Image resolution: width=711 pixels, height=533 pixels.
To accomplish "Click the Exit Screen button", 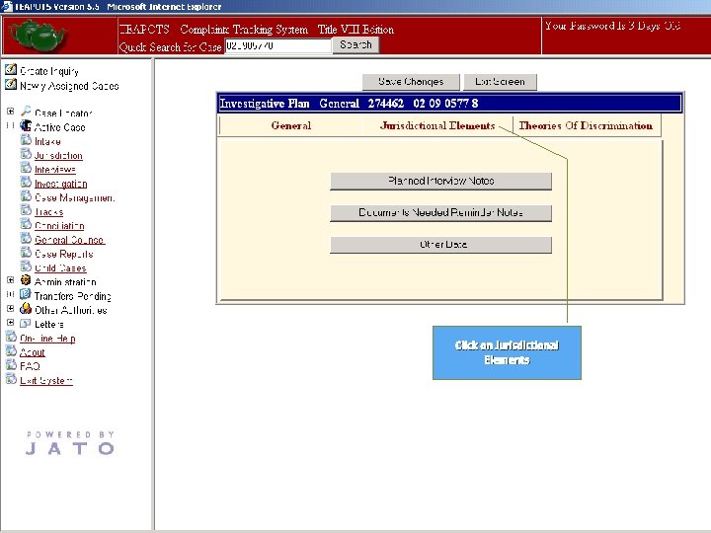I will tap(500, 82).
